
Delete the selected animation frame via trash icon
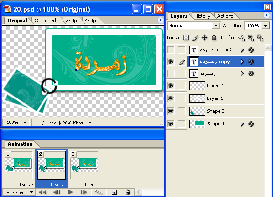tap(128, 192)
